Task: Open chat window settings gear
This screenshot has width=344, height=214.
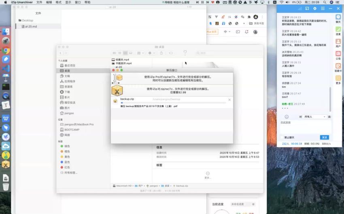Action: coord(315,8)
